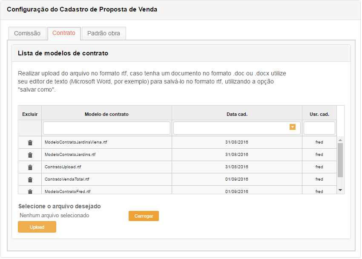Open the Padrão obra tab
Image resolution: width=362 pixels, height=259 pixels.
click(103, 33)
